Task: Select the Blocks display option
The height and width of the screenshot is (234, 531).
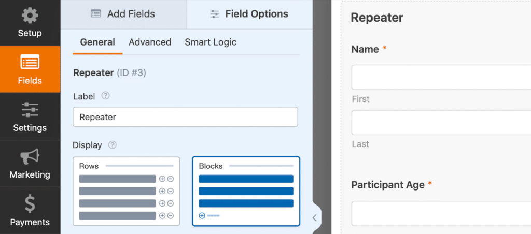Action: (246, 191)
